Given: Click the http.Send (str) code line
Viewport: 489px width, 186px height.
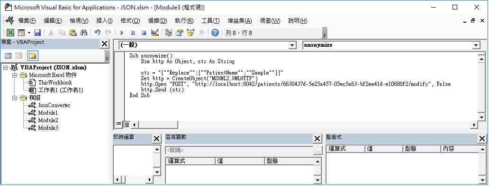Looking at the screenshot, I should click(x=163, y=90).
